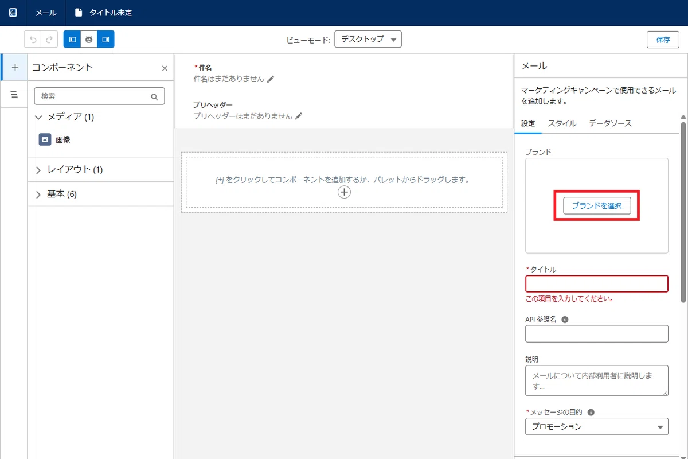Edit 件名 with the pencil icon

[x=271, y=79]
